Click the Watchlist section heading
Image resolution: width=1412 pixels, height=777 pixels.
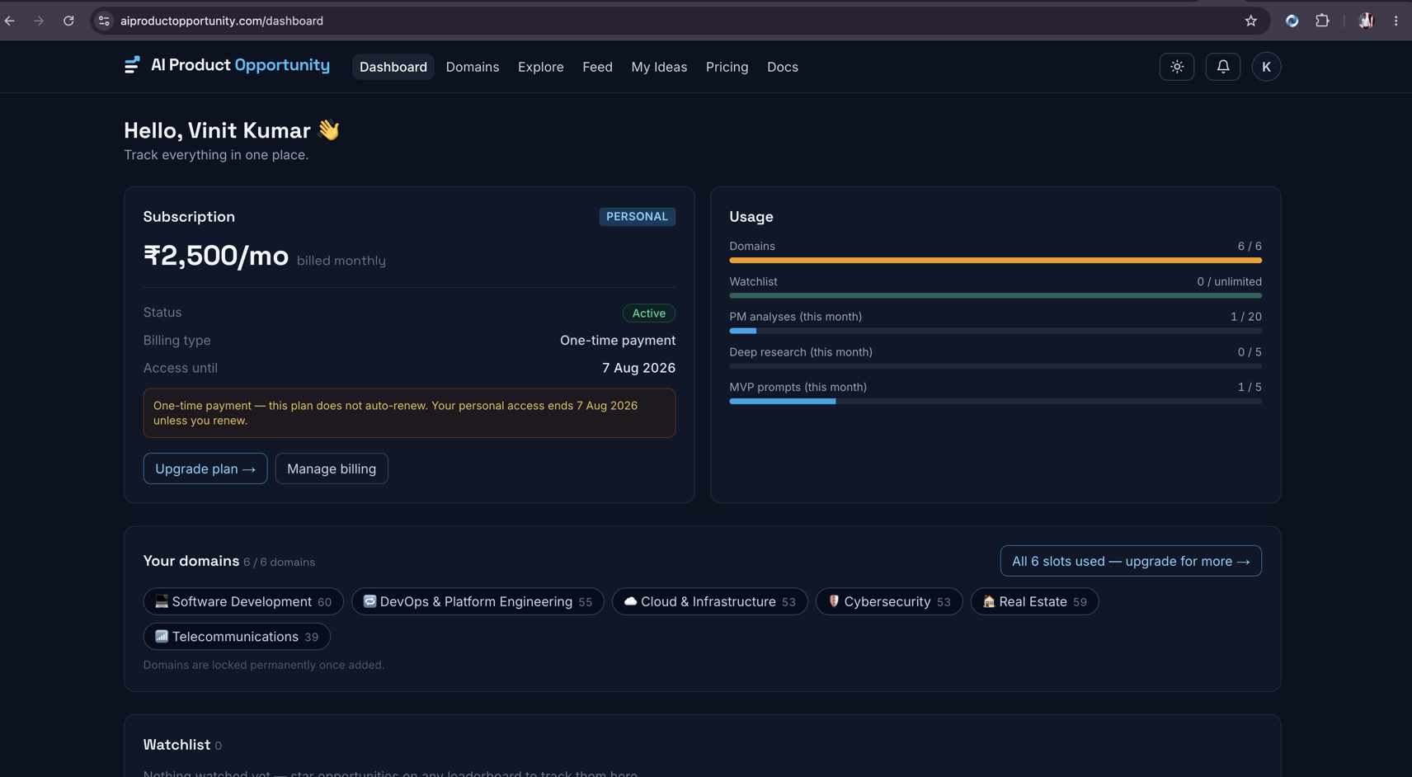tap(176, 745)
